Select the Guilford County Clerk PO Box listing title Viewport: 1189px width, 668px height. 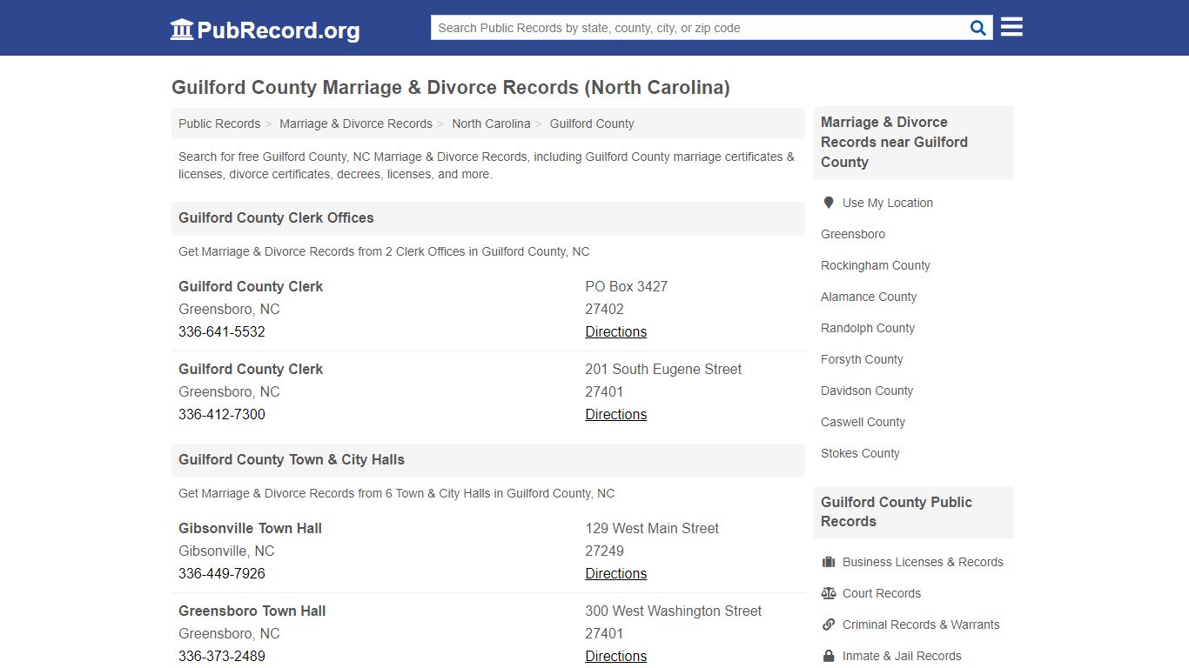[251, 286]
